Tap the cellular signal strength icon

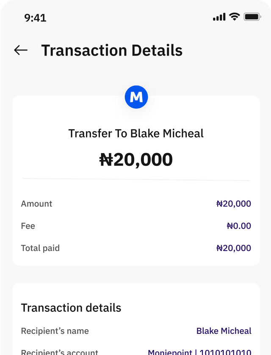click(219, 17)
